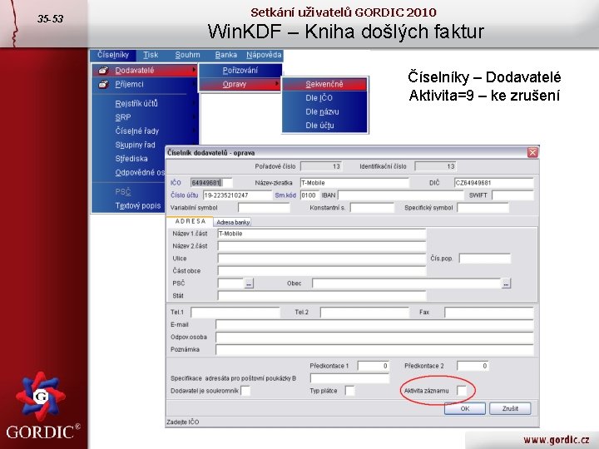Select Dle názvu option

click(x=324, y=112)
